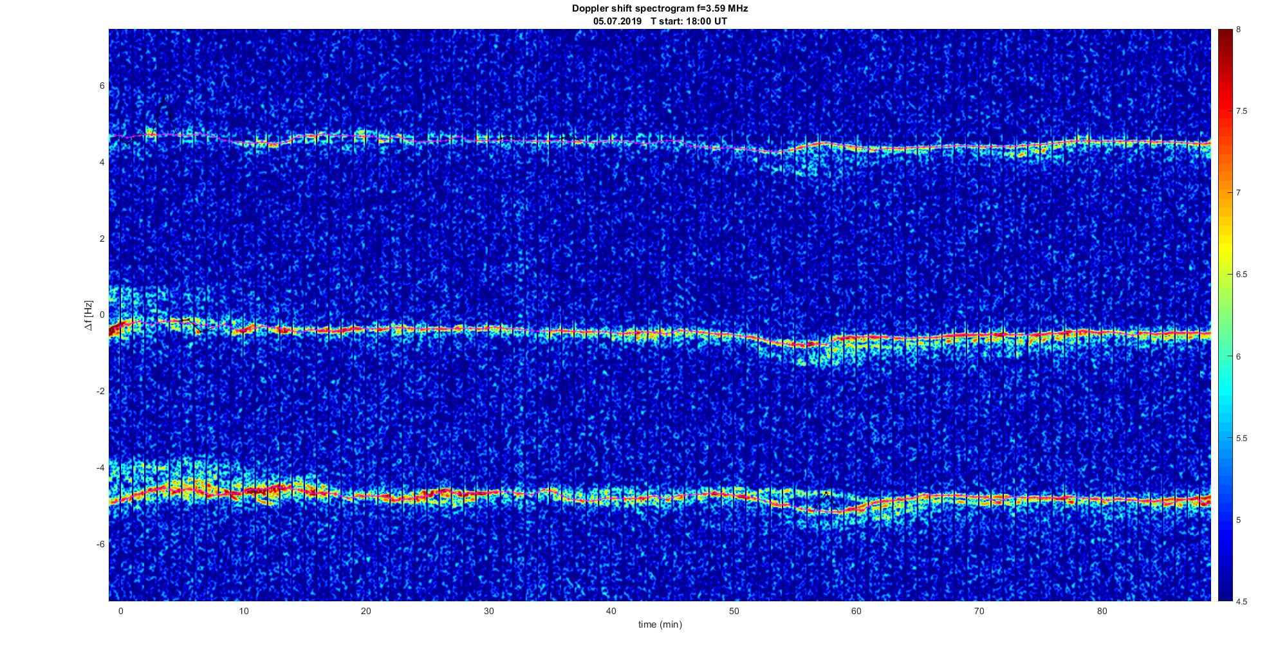The width and height of the screenshot is (1287, 645).
Task: Click the x-axis tick label '20'
Action: (366, 611)
